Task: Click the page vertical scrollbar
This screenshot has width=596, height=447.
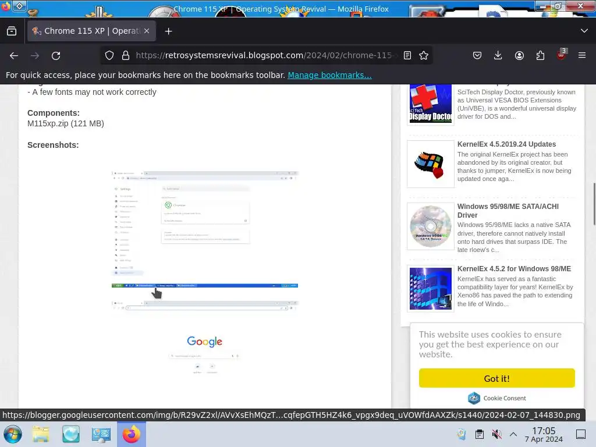Action: click(594, 204)
